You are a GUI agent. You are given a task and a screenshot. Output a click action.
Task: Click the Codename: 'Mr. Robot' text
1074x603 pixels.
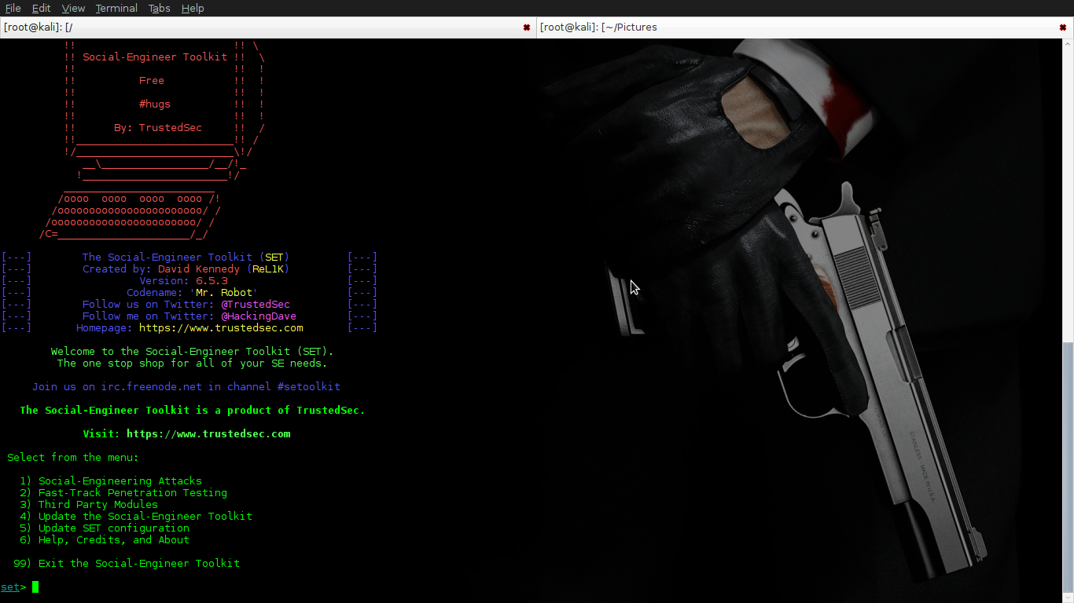(193, 293)
